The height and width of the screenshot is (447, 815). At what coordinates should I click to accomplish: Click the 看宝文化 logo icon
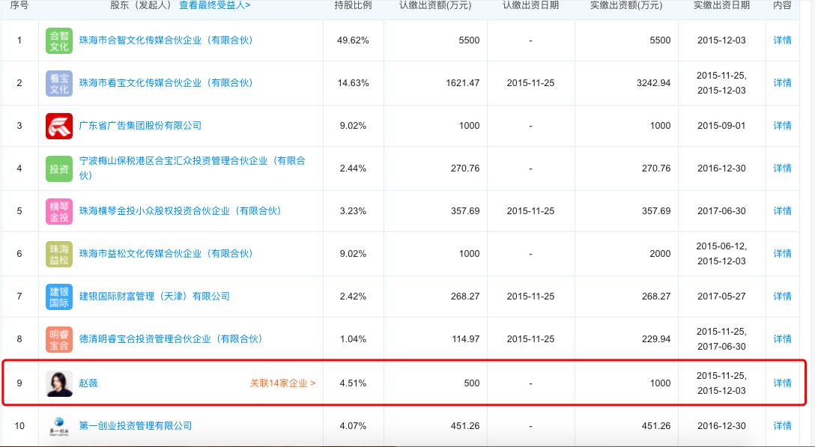pos(58,83)
